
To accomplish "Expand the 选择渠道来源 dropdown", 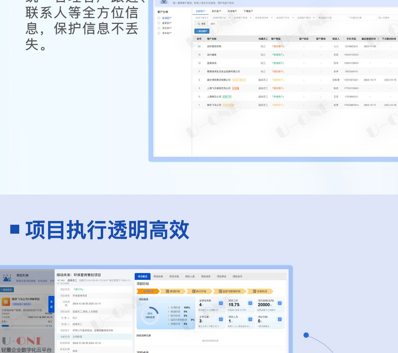I will [263, 18].
